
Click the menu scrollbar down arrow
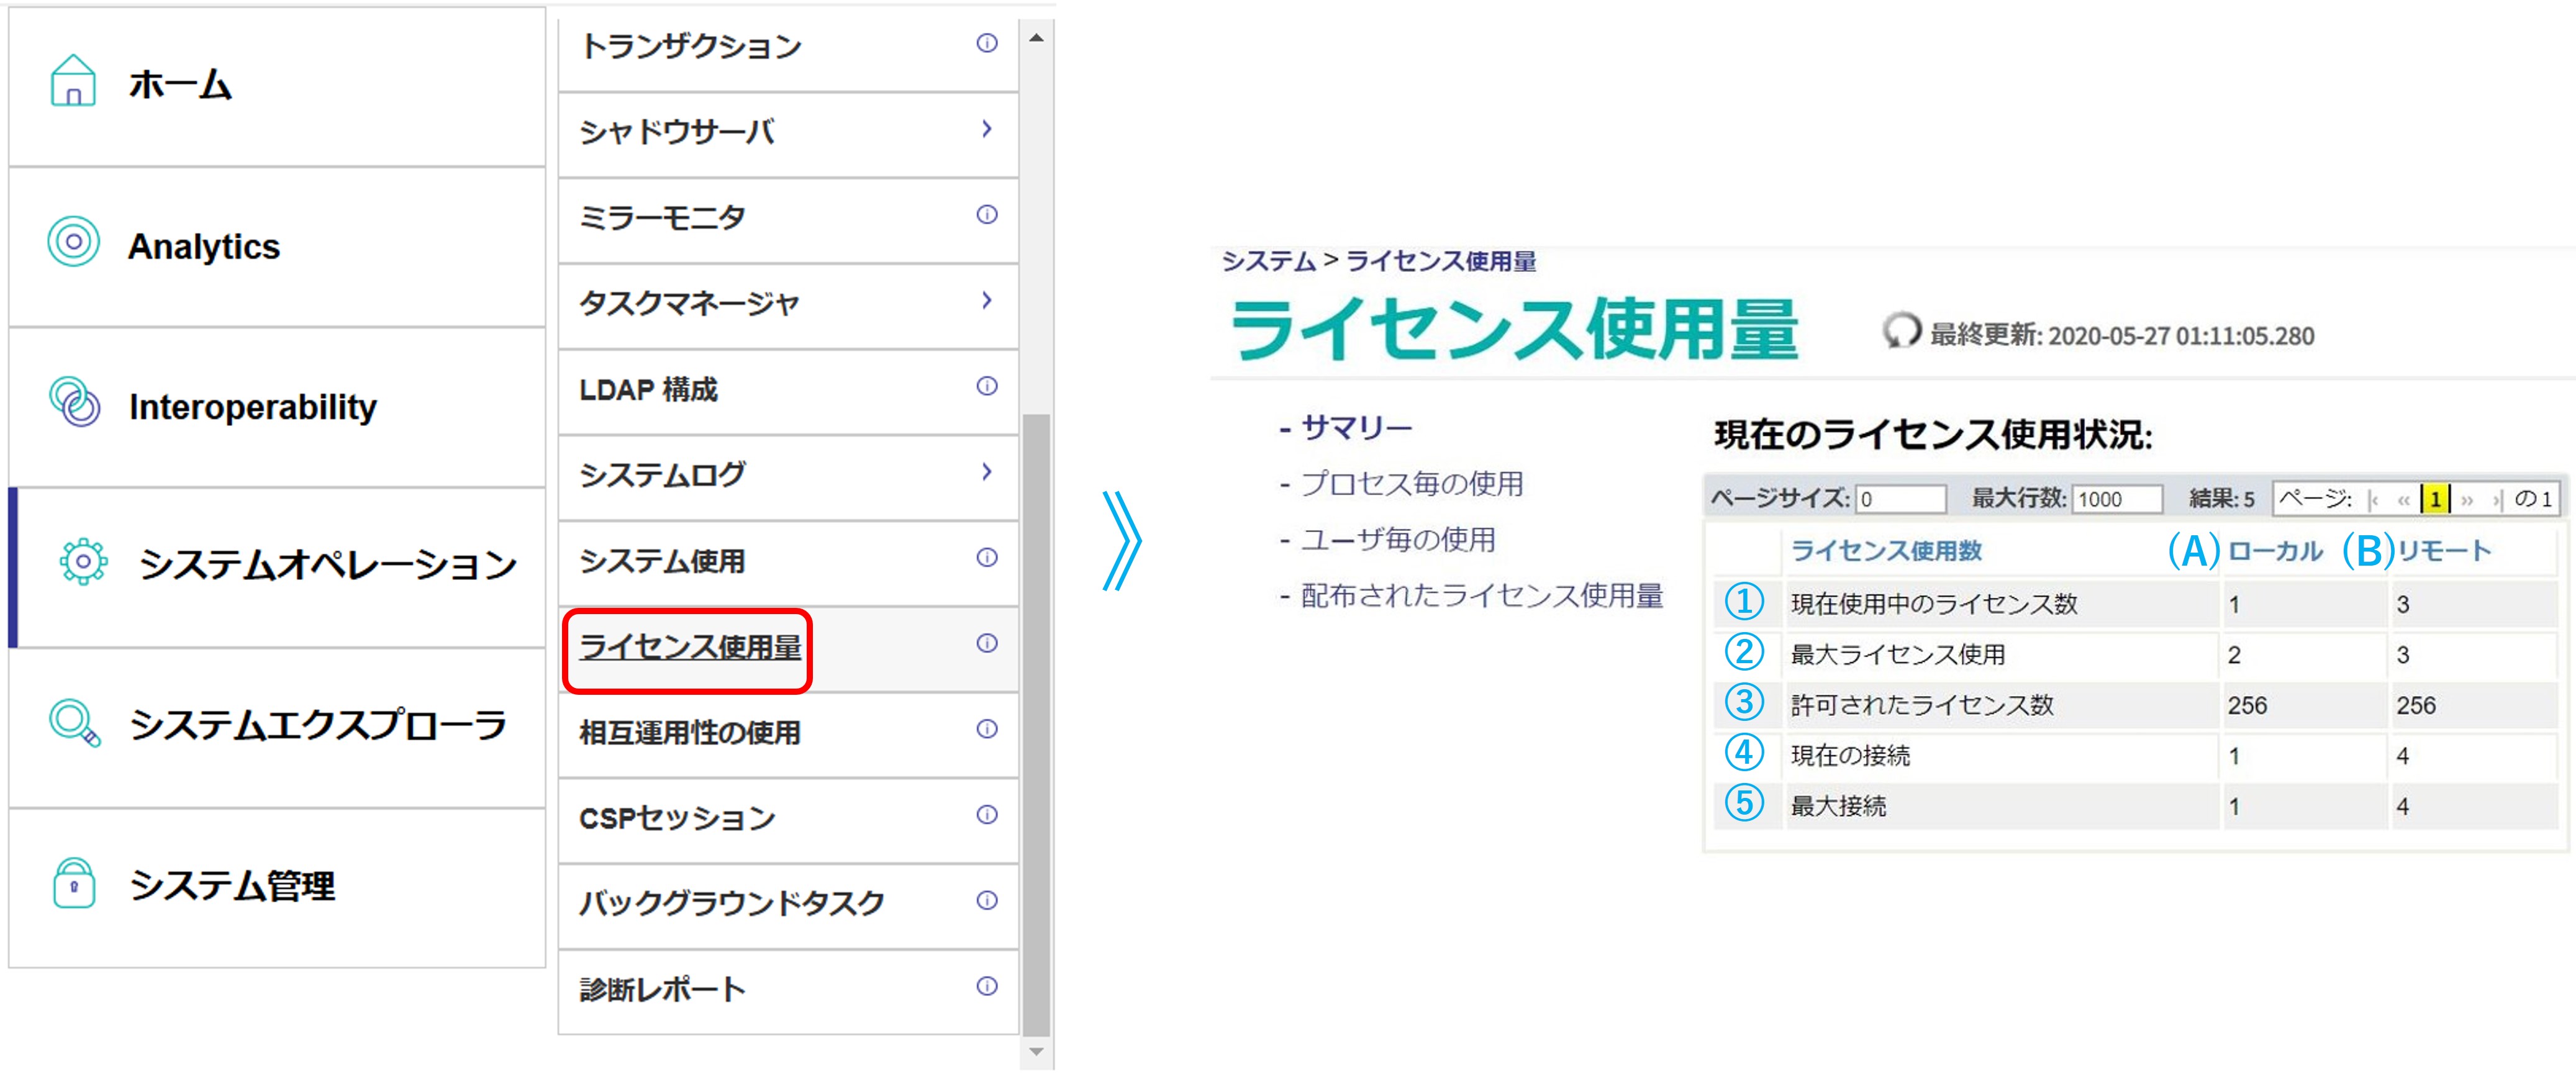(x=1036, y=1052)
